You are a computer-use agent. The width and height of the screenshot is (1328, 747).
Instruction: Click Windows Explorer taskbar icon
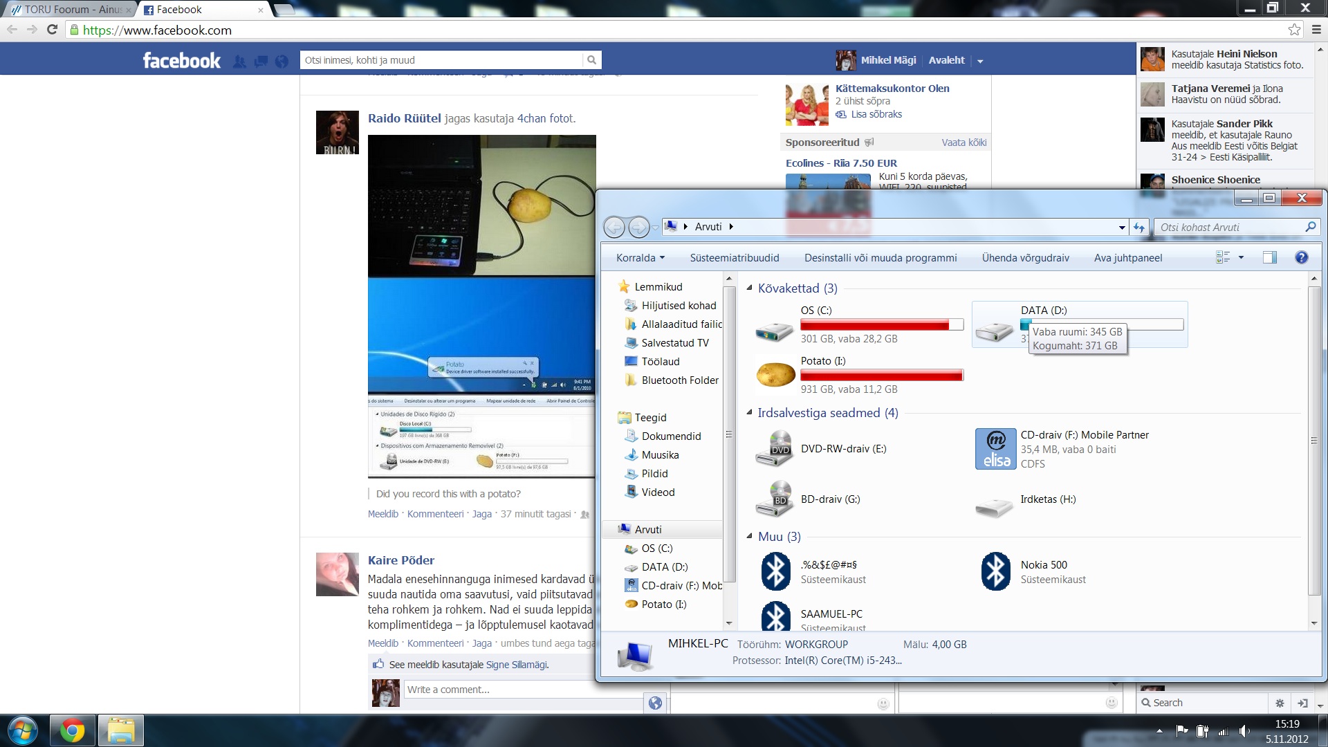point(121,730)
